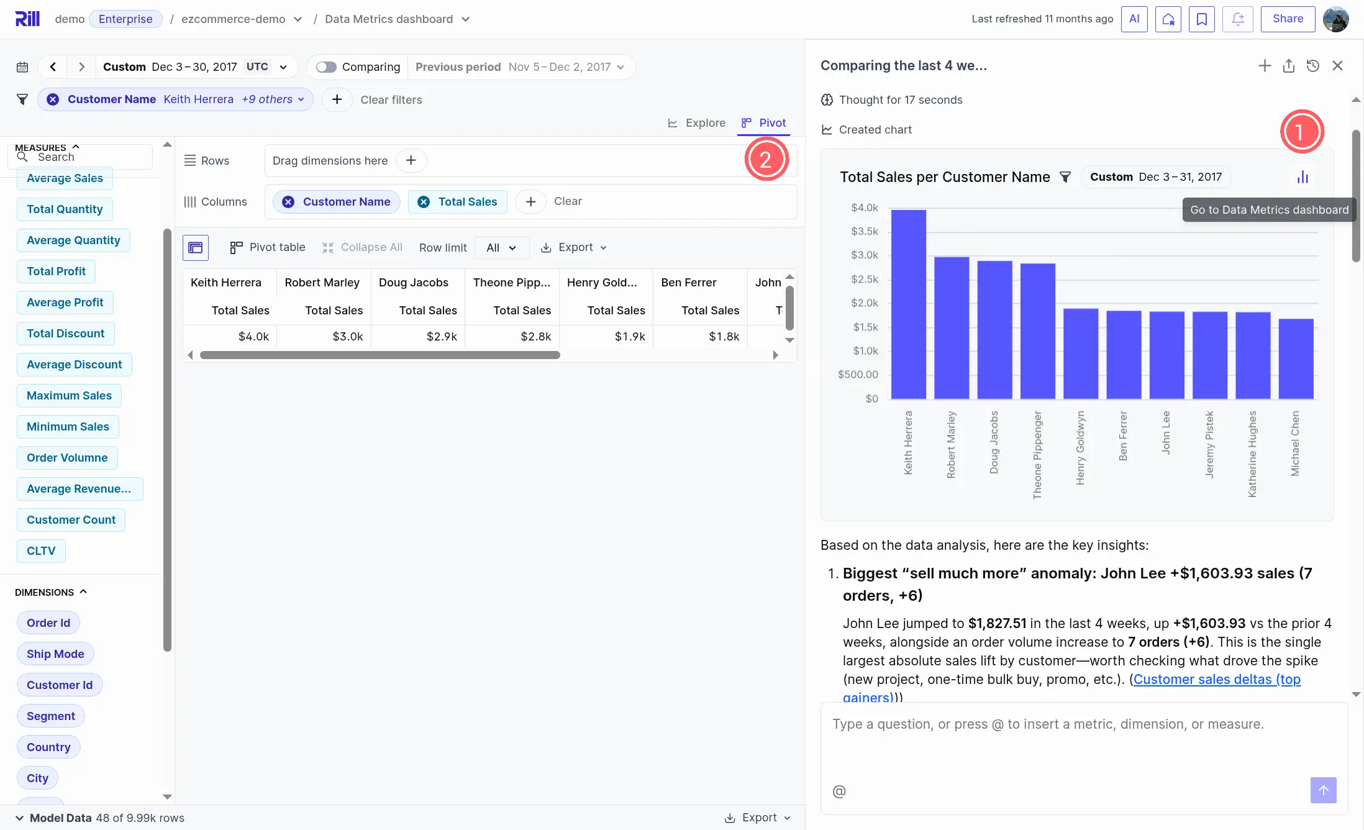The width and height of the screenshot is (1364, 830).
Task: Click the bookmark icon in header
Action: tap(1201, 19)
